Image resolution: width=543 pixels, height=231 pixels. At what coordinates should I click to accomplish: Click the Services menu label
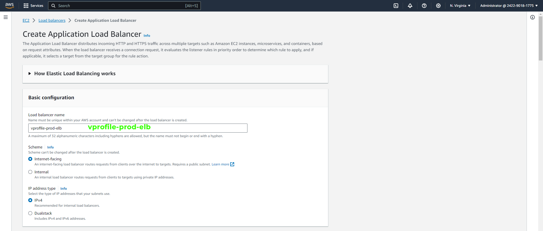37,6
